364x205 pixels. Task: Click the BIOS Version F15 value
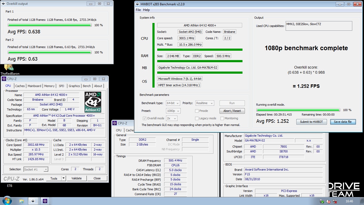283,174
